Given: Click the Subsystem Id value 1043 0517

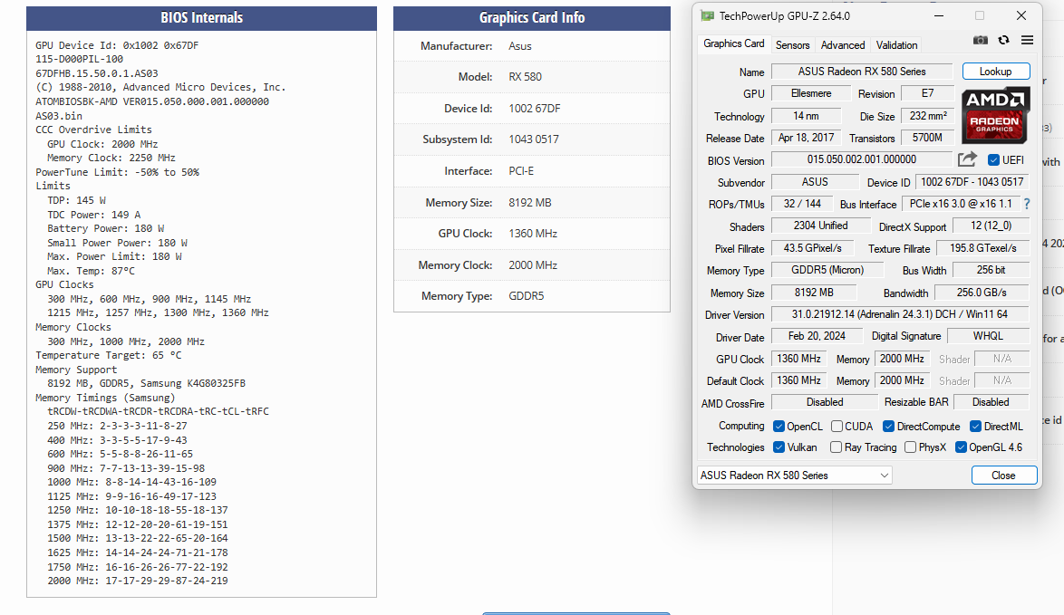Looking at the screenshot, I should [x=534, y=139].
